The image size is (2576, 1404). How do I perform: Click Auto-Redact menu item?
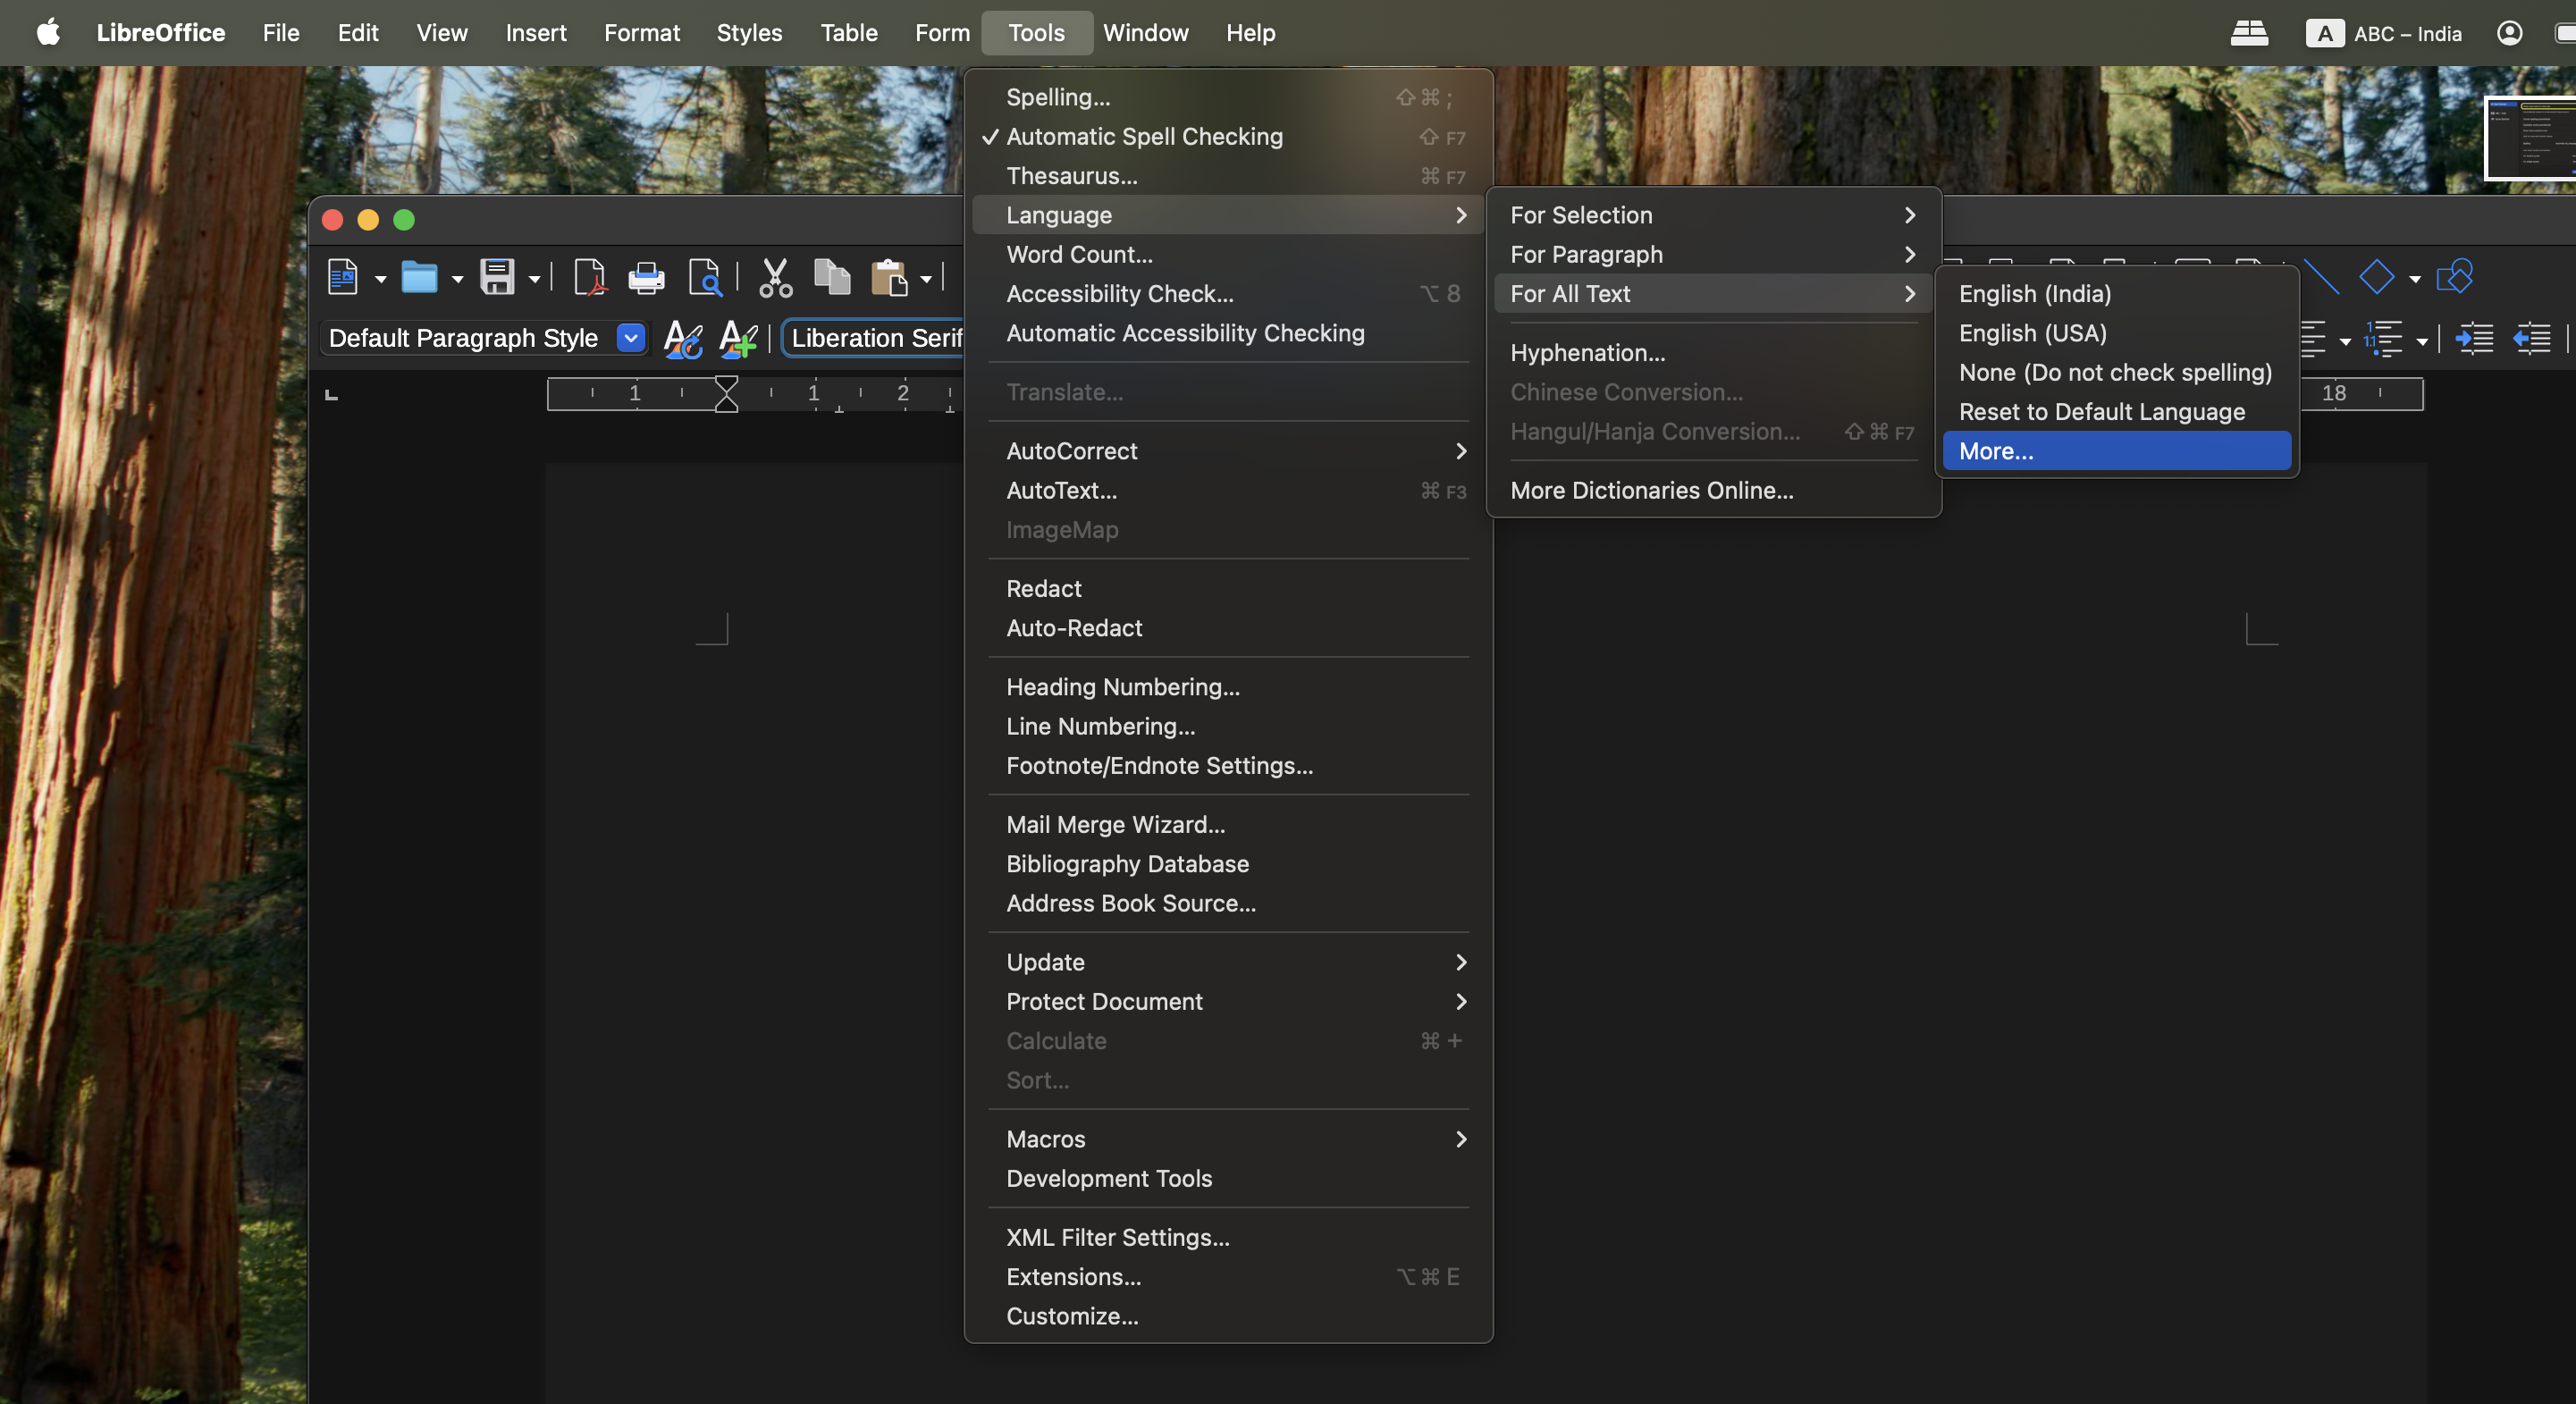click(1228, 628)
